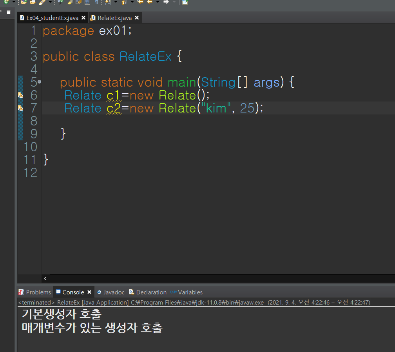The width and height of the screenshot is (395, 352).
Task: Click line number 12 in the gutter
Action: click(x=31, y=172)
